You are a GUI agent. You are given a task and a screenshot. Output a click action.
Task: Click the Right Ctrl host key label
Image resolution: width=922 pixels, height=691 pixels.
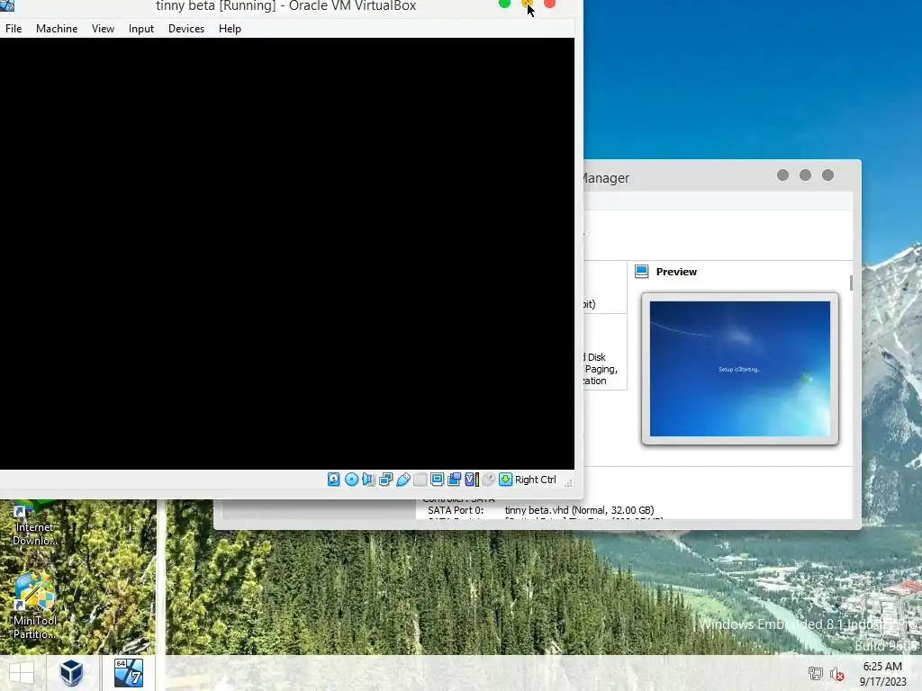click(535, 480)
